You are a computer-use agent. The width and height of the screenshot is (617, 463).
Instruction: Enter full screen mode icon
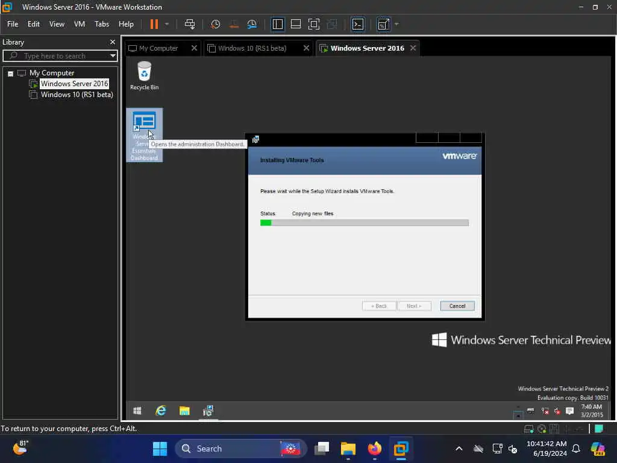(313, 24)
